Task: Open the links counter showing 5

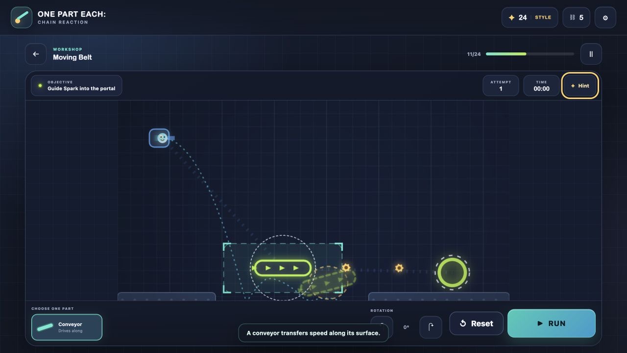Action: pos(576,18)
